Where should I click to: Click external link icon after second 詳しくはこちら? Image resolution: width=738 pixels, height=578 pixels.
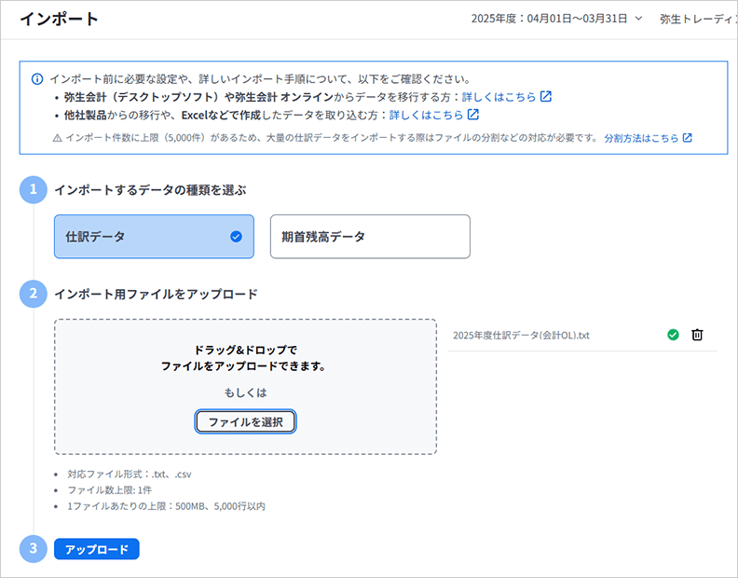(x=473, y=115)
